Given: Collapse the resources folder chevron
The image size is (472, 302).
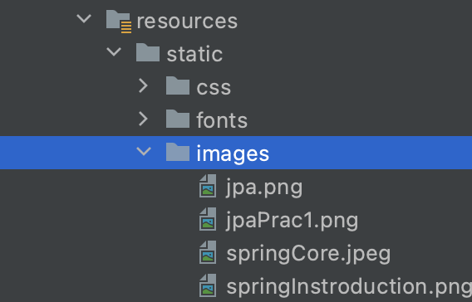Looking at the screenshot, I should coord(84,19).
